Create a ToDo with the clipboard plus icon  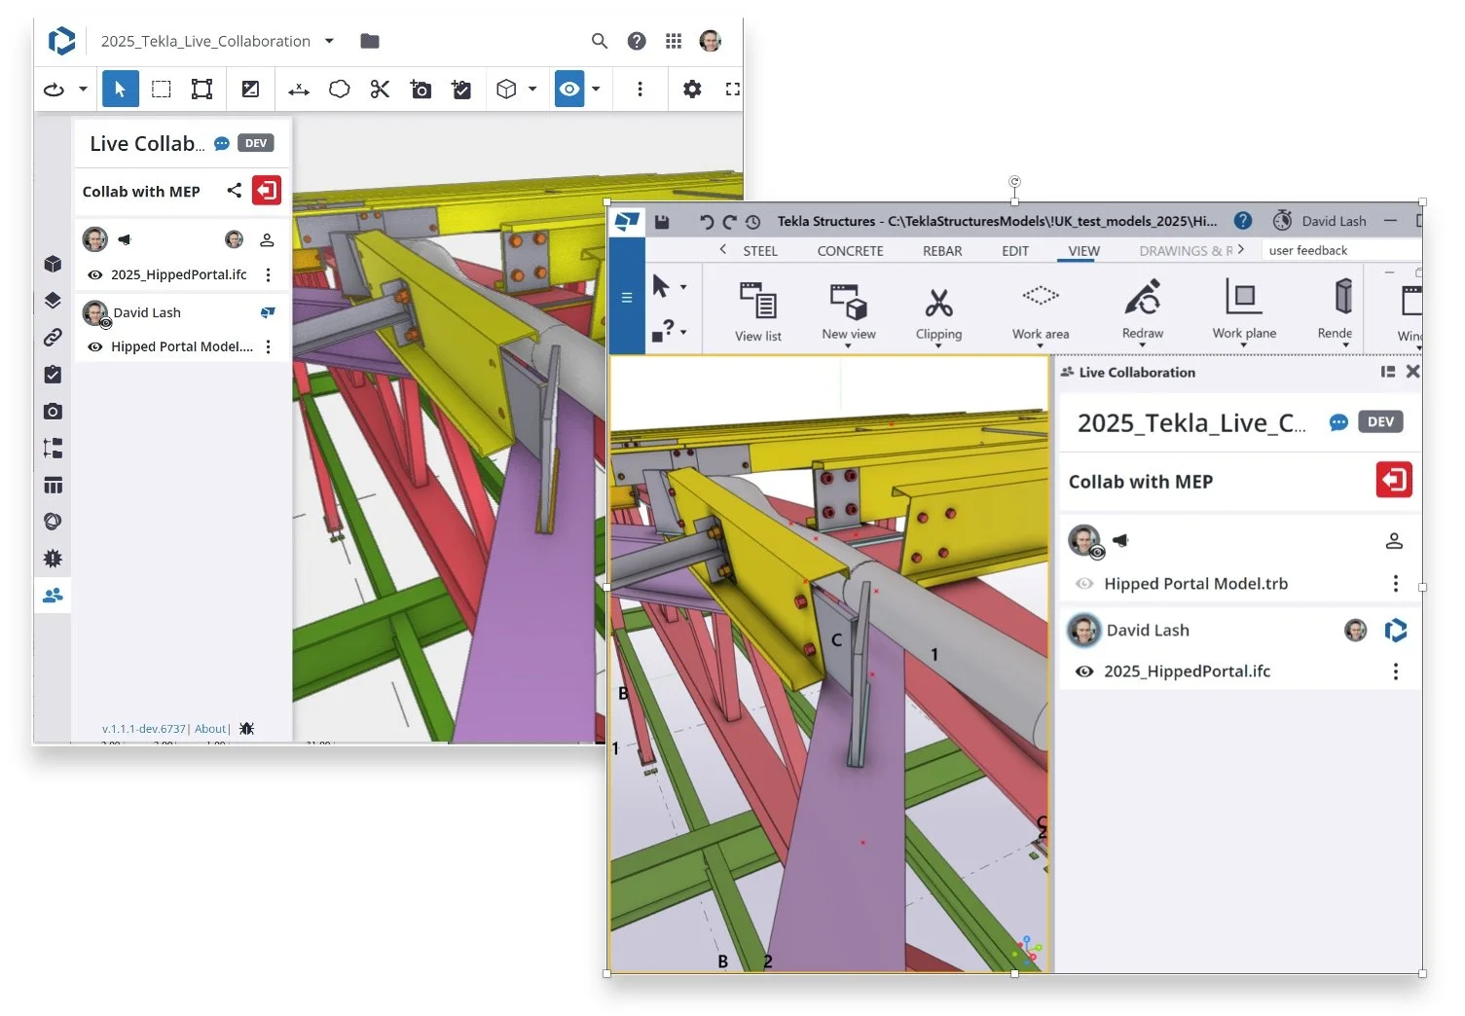(x=461, y=90)
